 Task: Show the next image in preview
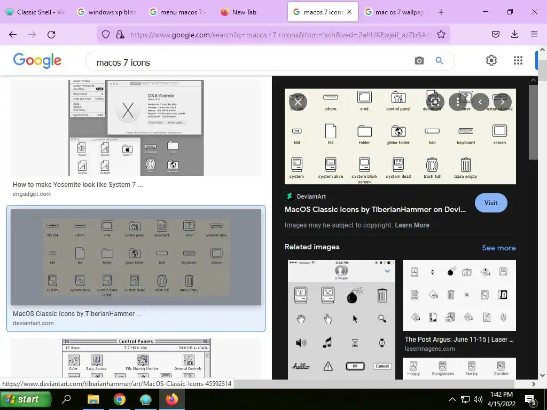click(503, 102)
